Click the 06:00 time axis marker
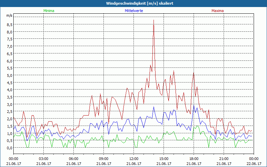This screenshot has width=267, height=167. (73, 159)
